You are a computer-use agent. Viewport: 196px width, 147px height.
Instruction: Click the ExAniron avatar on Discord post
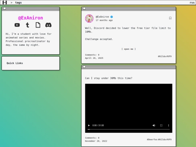[x=89, y=19]
